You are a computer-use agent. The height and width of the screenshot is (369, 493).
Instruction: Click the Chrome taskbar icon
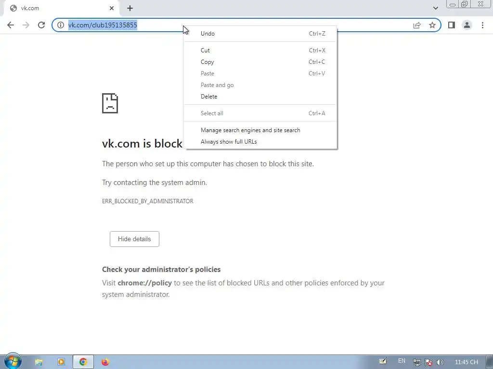pos(83,362)
